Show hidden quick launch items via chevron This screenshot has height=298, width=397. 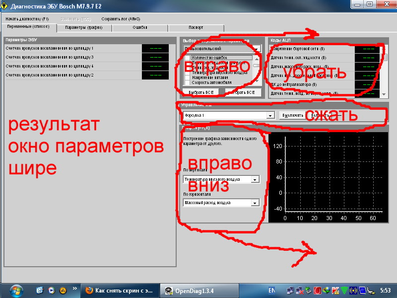pyautogui.click(x=74, y=289)
